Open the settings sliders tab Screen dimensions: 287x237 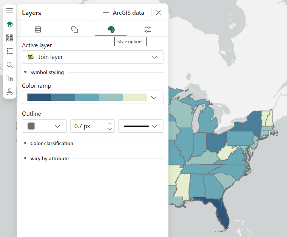click(x=148, y=29)
